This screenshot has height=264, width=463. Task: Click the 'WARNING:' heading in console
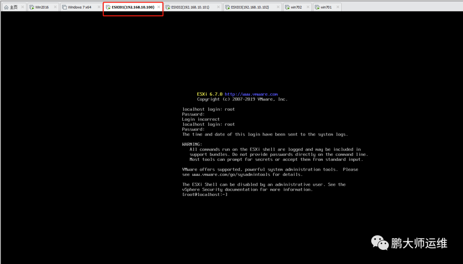tap(192, 144)
